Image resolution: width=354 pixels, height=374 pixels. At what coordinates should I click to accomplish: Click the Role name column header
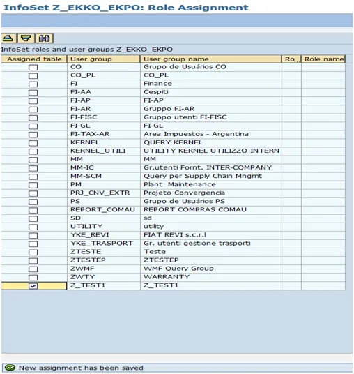point(323,59)
